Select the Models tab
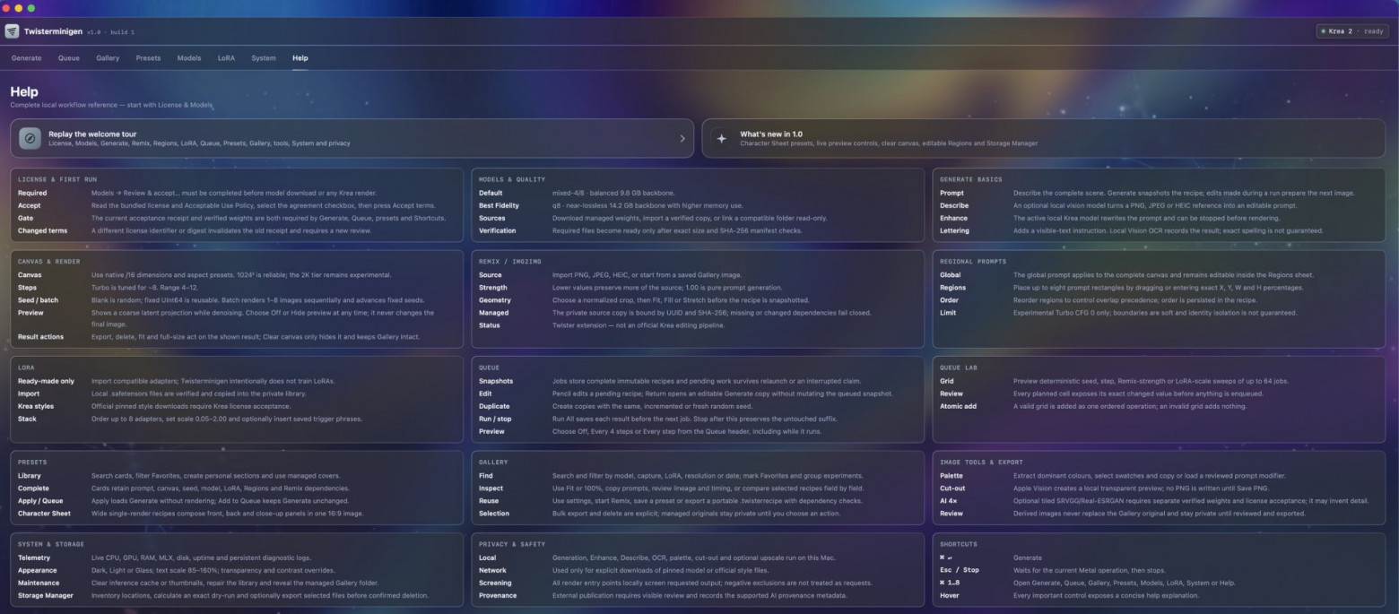Screen dimensions: 1399x614 (189, 58)
